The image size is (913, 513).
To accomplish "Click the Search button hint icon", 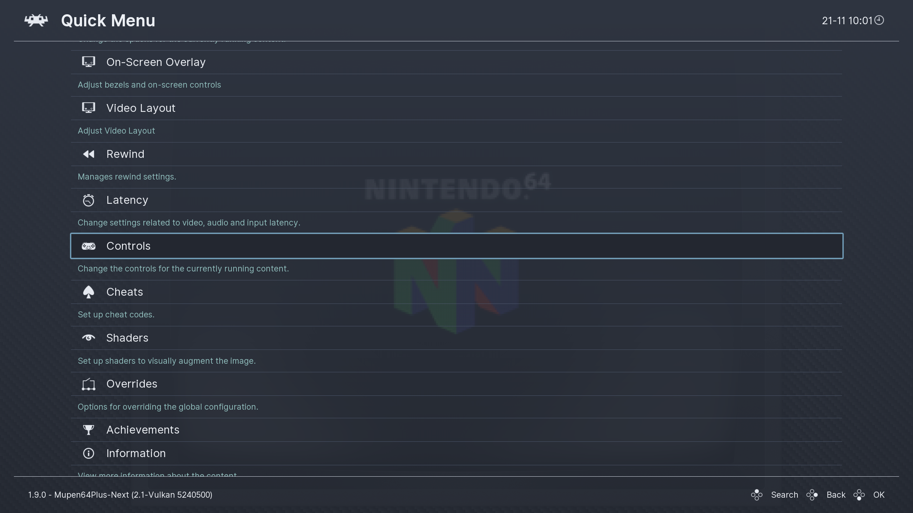I will click(756, 495).
